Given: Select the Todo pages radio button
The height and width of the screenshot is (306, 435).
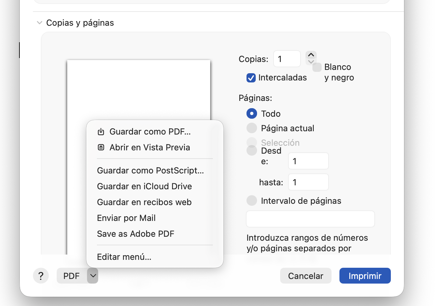Looking at the screenshot, I should coord(252,114).
